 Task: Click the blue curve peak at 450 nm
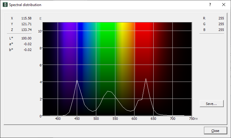coord(77,80)
